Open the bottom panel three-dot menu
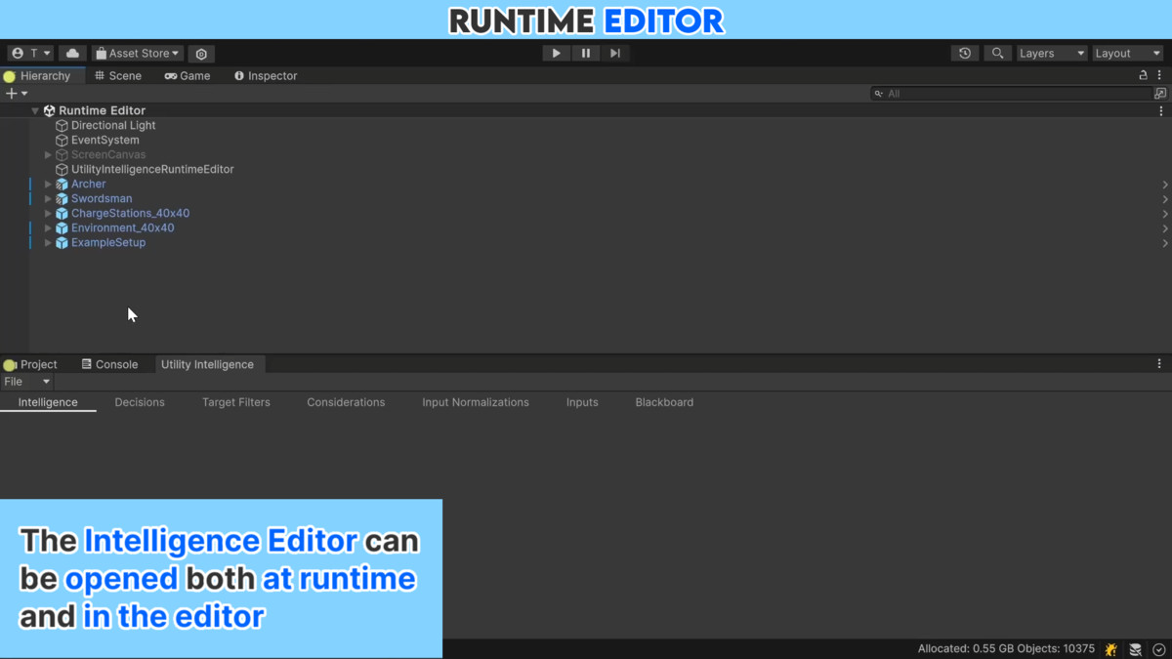 (1159, 364)
